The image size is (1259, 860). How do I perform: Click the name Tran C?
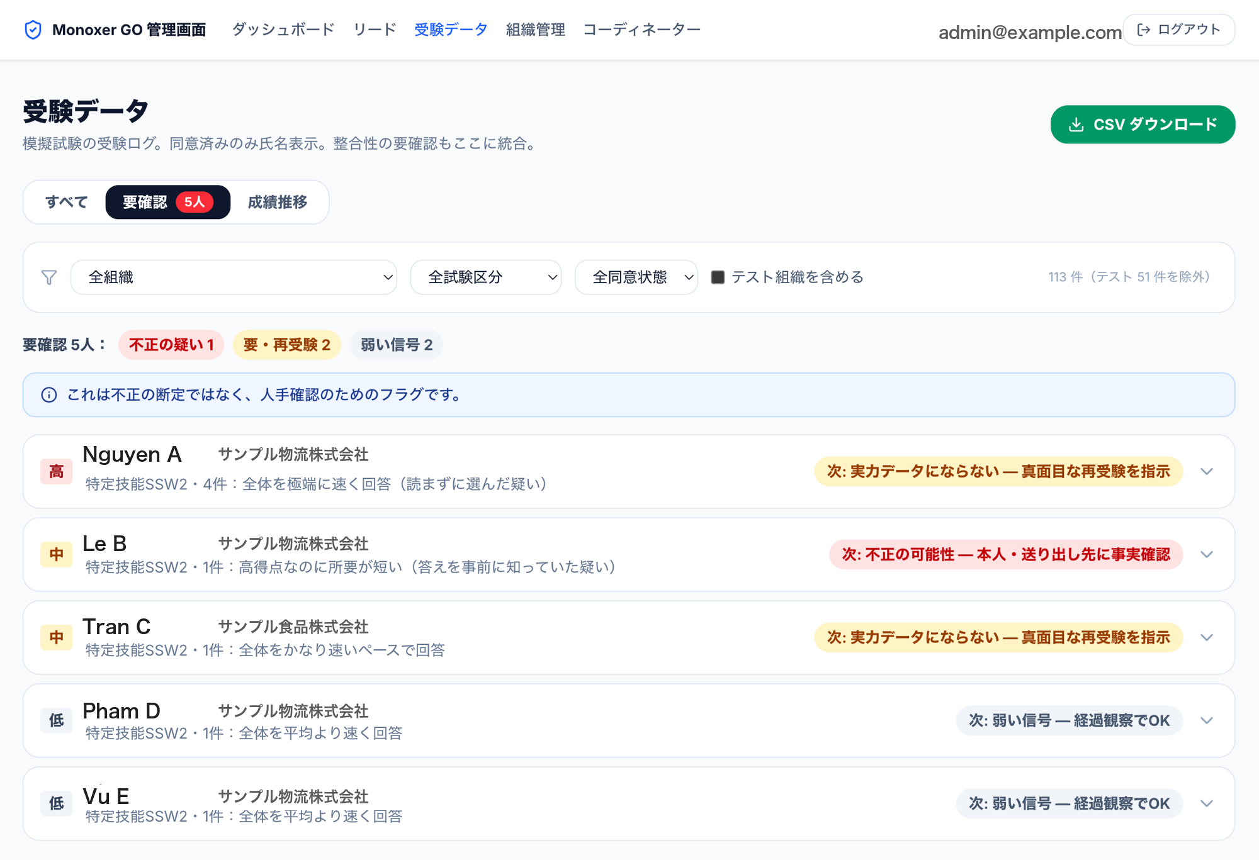116,627
